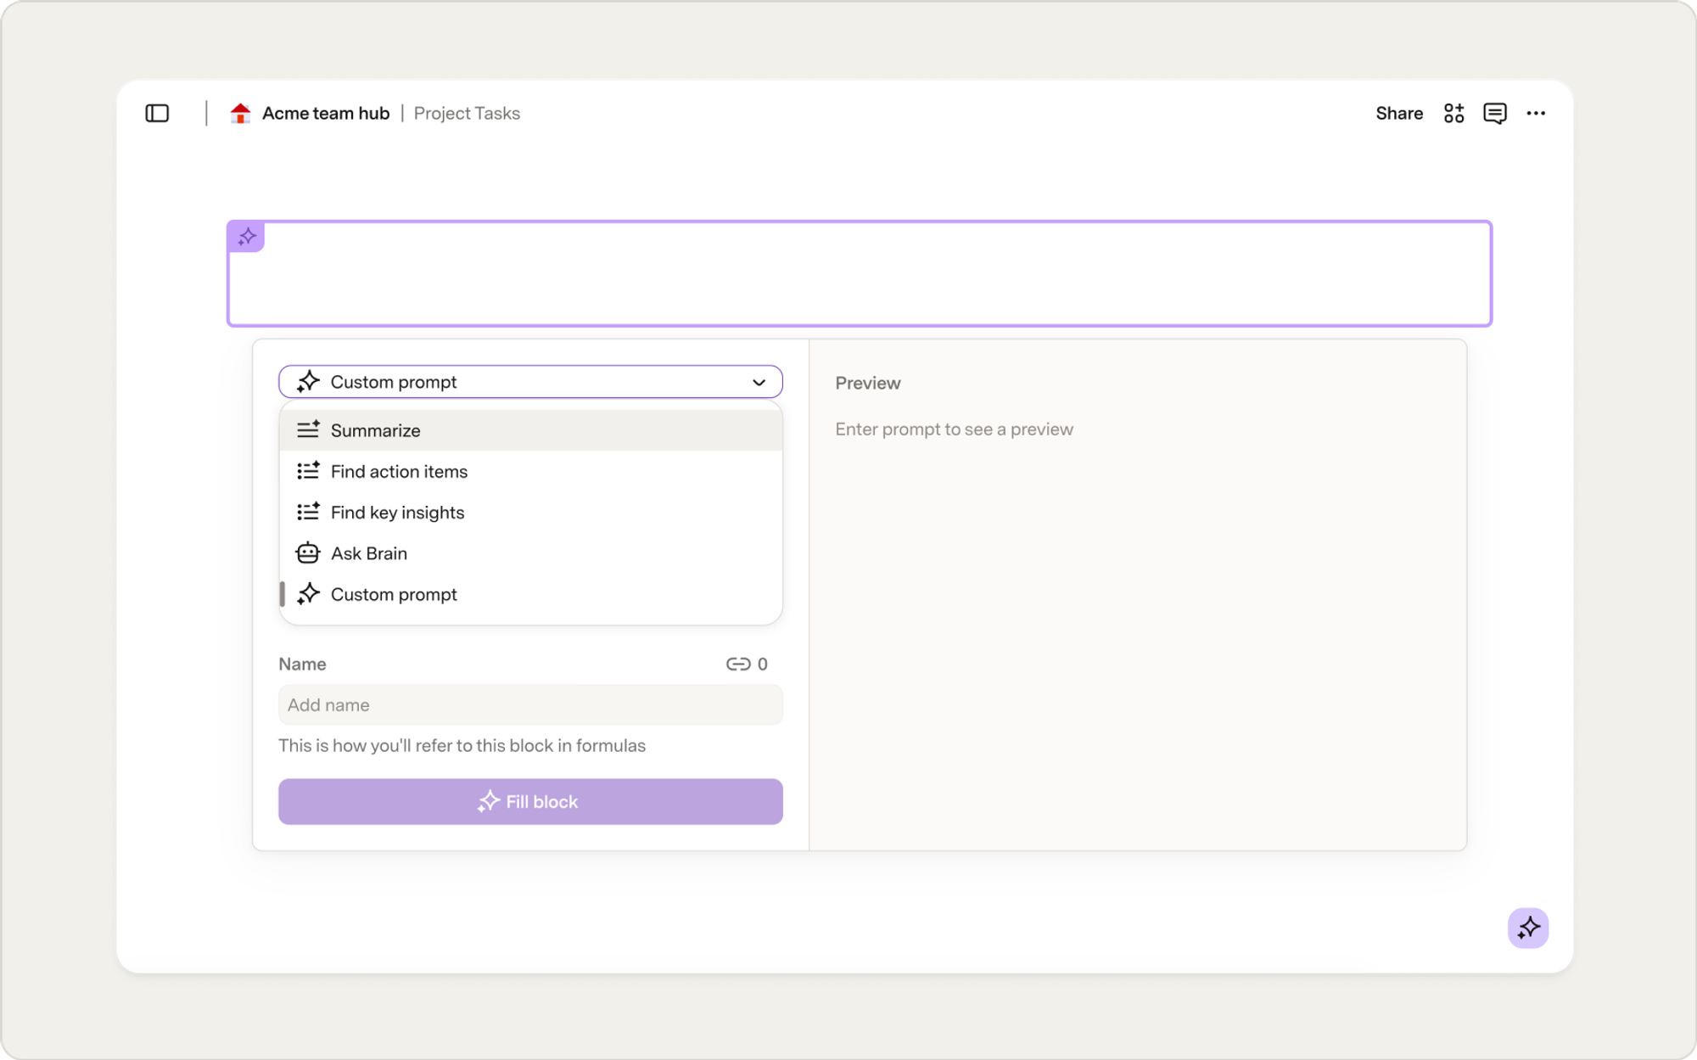Click the sparkle icon beside Custom prompt option
The height and width of the screenshot is (1060, 1697).
click(x=308, y=593)
